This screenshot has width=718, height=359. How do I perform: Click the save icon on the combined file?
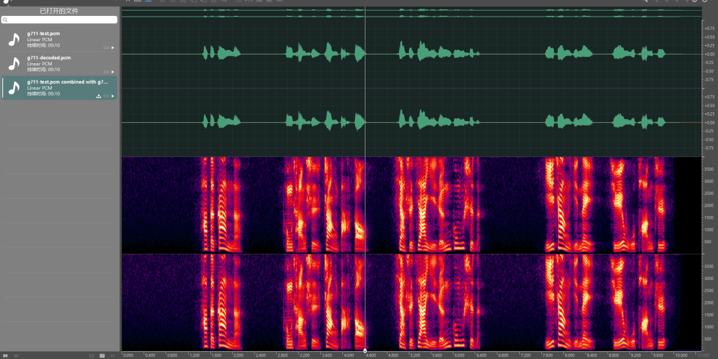click(99, 96)
